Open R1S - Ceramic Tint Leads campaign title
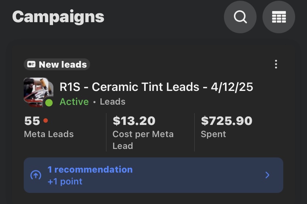 [x=156, y=87]
